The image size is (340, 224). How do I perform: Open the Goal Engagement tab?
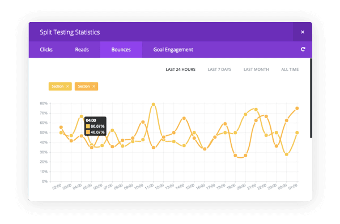(173, 50)
